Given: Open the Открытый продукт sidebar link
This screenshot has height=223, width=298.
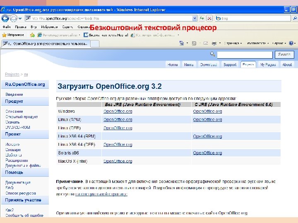Looking at the screenshot, I should tap(22, 117).
